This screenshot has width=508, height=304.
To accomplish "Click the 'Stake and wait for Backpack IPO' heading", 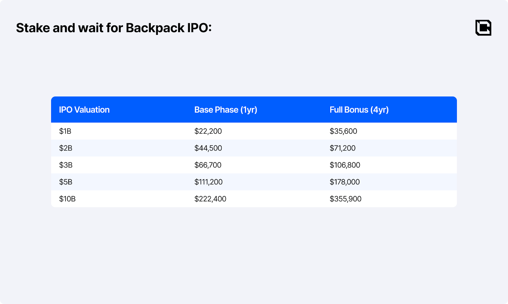I will coord(114,28).
